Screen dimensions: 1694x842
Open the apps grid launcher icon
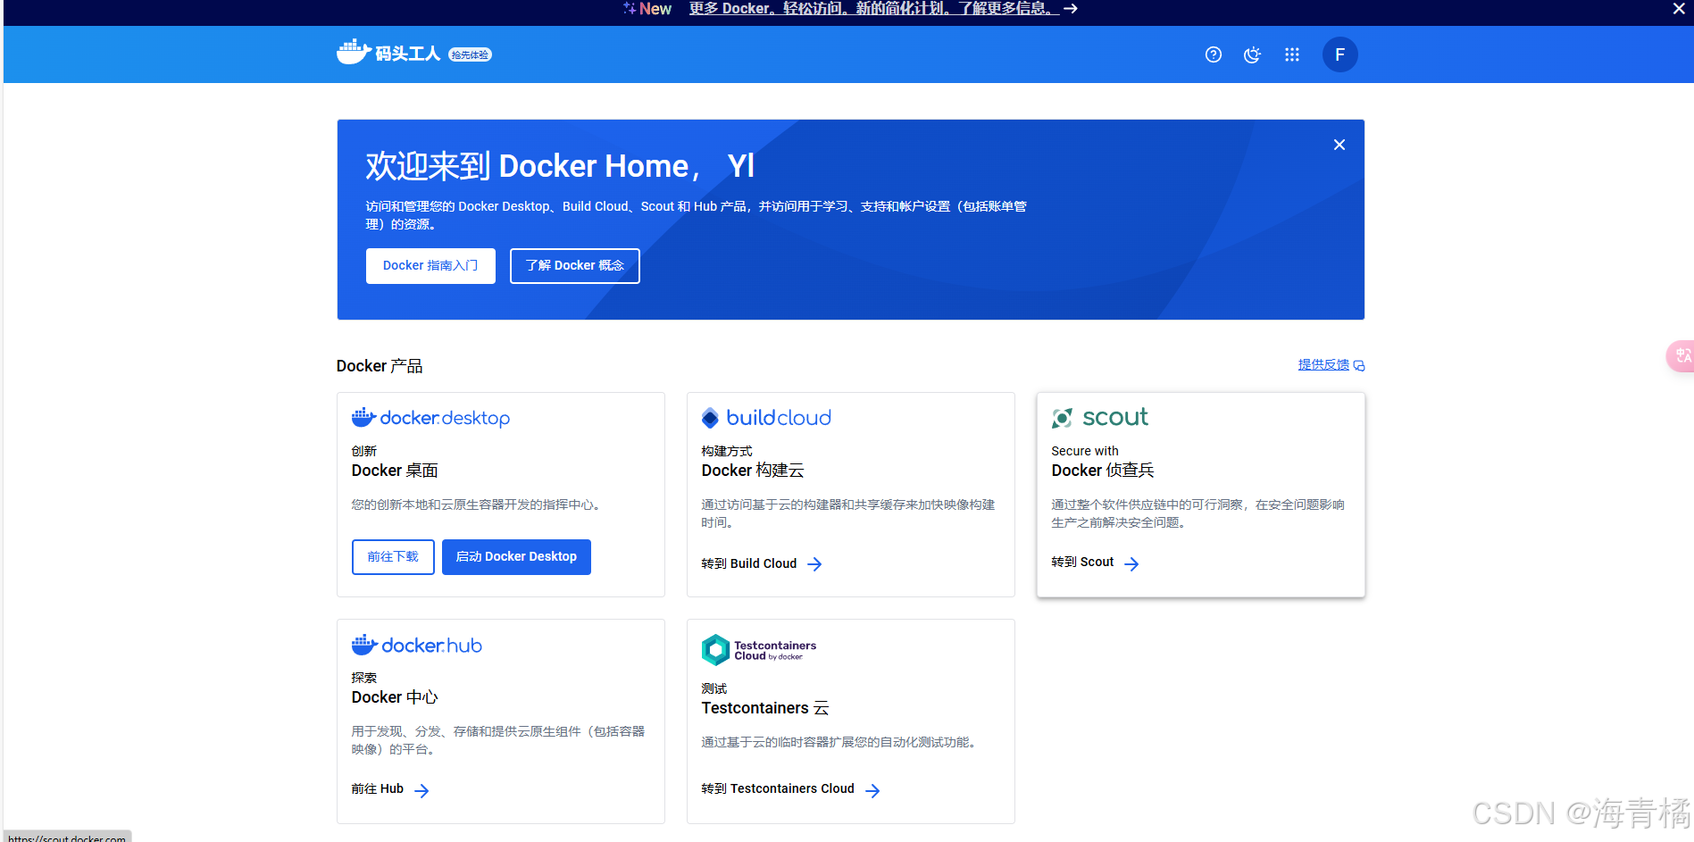tap(1291, 54)
